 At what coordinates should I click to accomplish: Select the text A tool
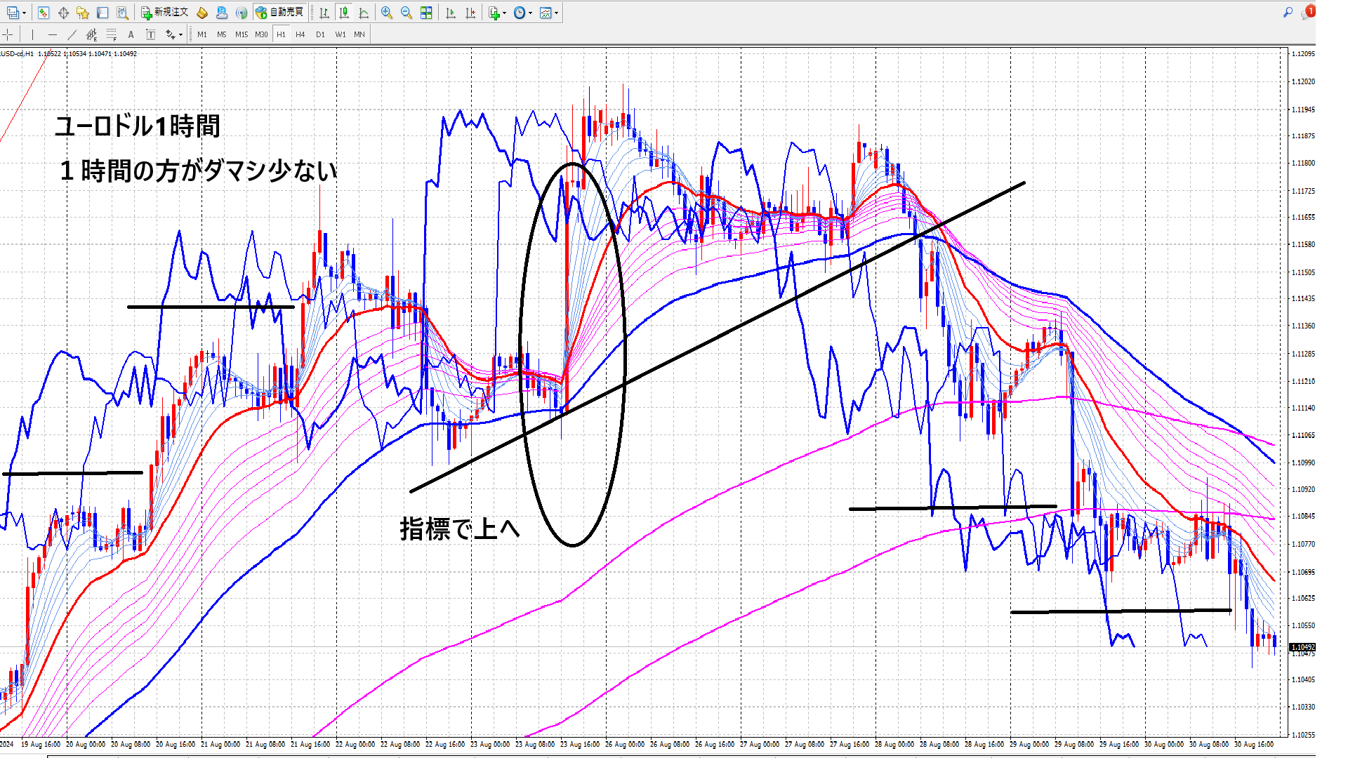pyautogui.click(x=131, y=34)
